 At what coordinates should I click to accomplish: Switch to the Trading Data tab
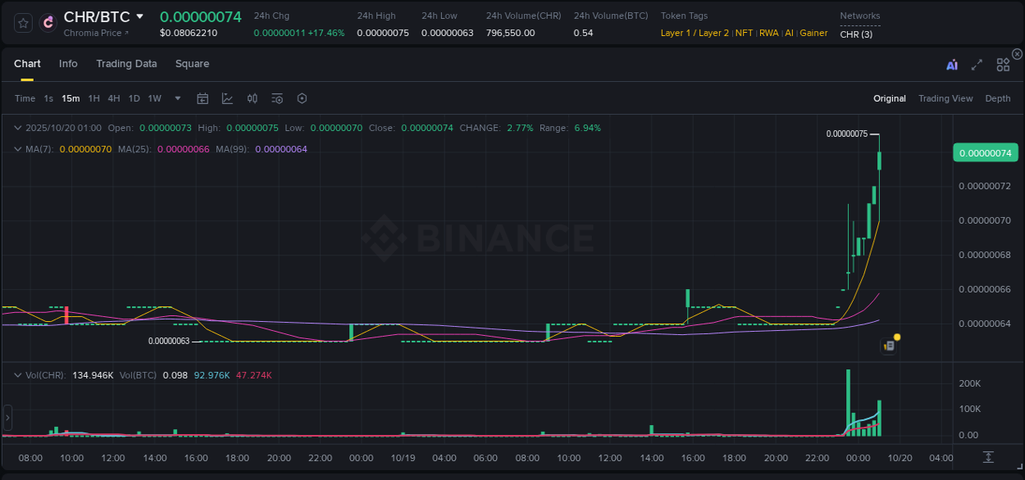(126, 63)
